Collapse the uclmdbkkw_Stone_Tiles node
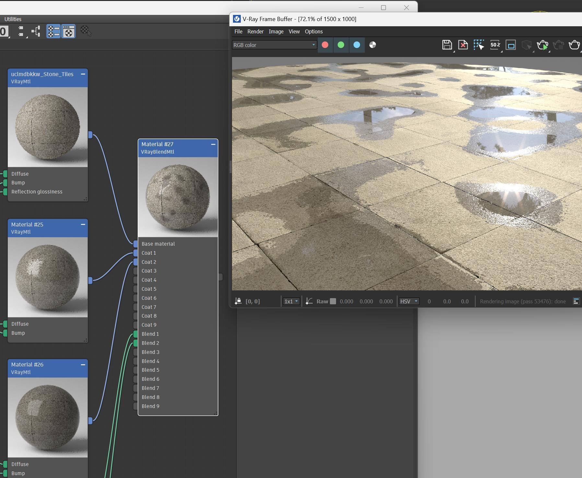The height and width of the screenshot is (478, 582). pos(83,74)
